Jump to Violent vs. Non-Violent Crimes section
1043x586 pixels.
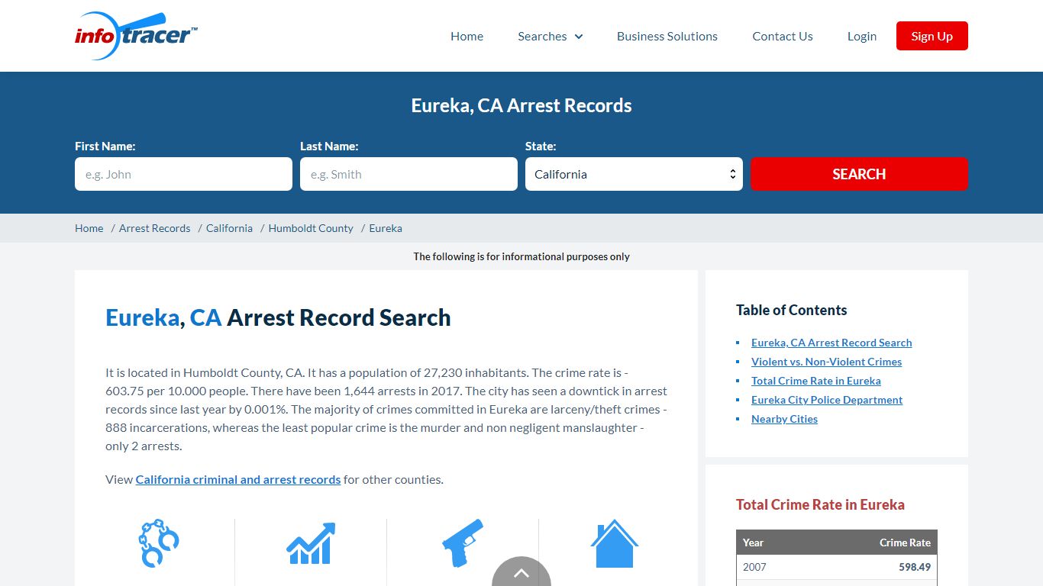pos(826,362)
